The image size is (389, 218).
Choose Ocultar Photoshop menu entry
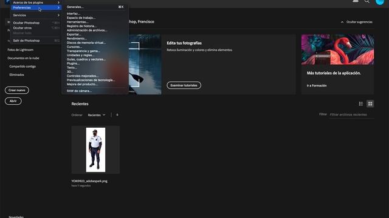point(36,23)
